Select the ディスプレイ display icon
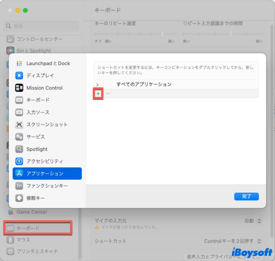Image resolution: width=275 pixels, height=261 pixels. point(19,76)
